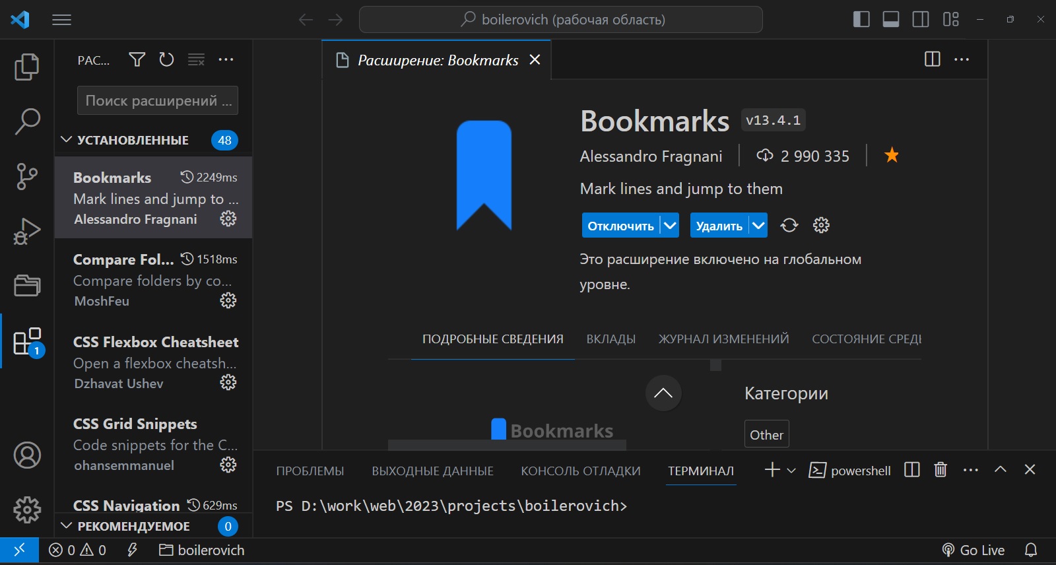1056x565 pixels.
Task: Open the Отключить dropdown arrow
Action: coord(670,226)
